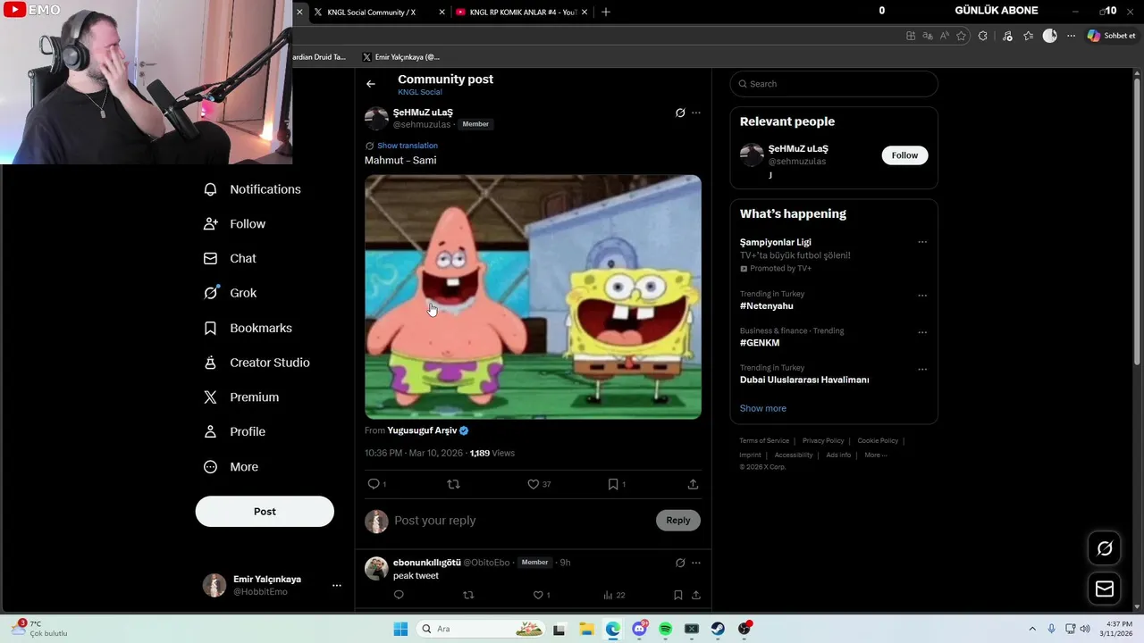Open the Windows Start menu
The width and height of the screenshot is (1144, 643).
pyautogui.click(x=400, y=629)
